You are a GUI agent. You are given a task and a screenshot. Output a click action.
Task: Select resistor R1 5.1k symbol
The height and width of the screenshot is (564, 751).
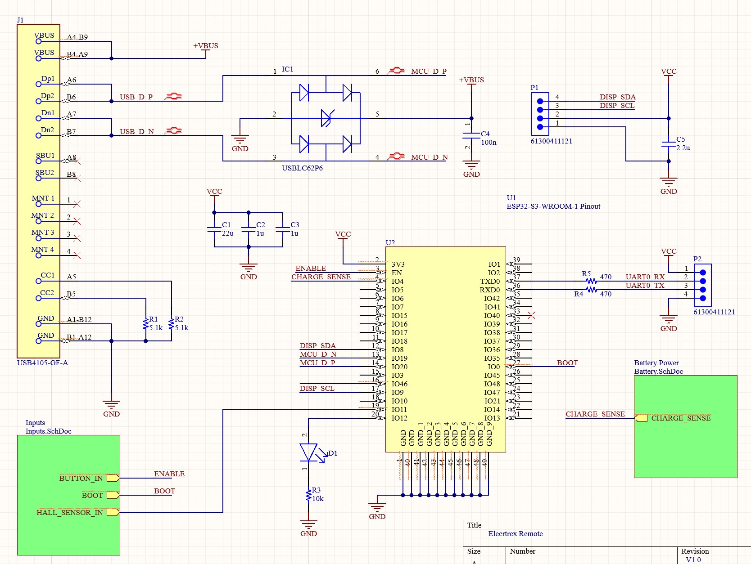click(145, 324)
